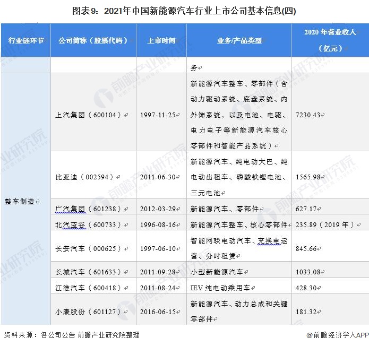Click the revenue value 627.17
Image resolution: width=369 pixels, height=346 pixels.
(306, 209)
